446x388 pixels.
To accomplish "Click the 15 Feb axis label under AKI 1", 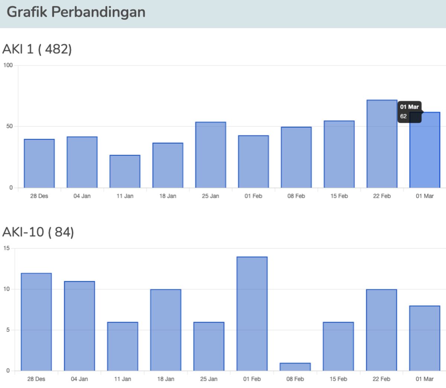I will 339,196.
